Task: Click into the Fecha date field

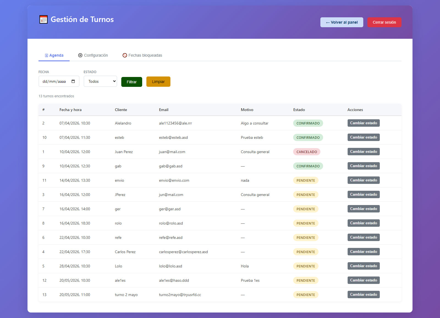Action: point(59,81)
